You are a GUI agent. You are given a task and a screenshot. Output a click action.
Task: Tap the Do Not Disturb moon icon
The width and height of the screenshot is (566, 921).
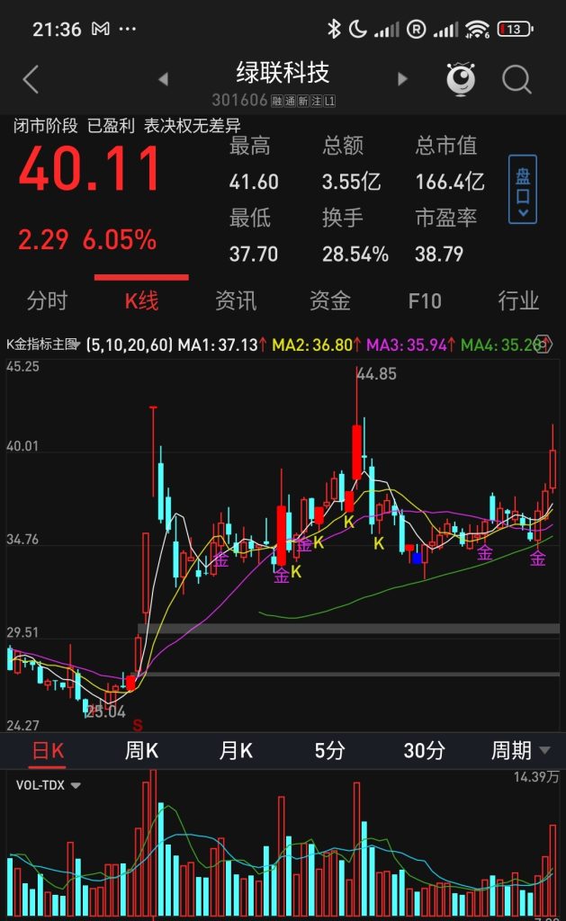coord(357,28)
